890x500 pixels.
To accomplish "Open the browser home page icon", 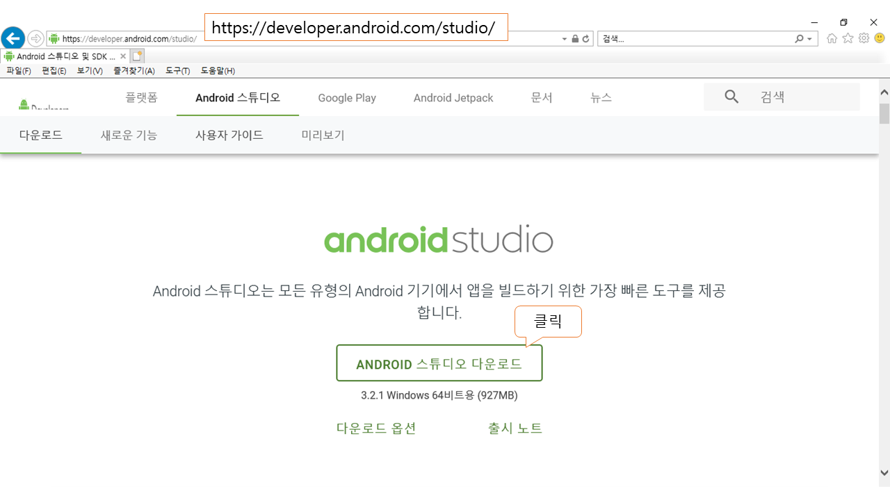I will tap(832, 38).
